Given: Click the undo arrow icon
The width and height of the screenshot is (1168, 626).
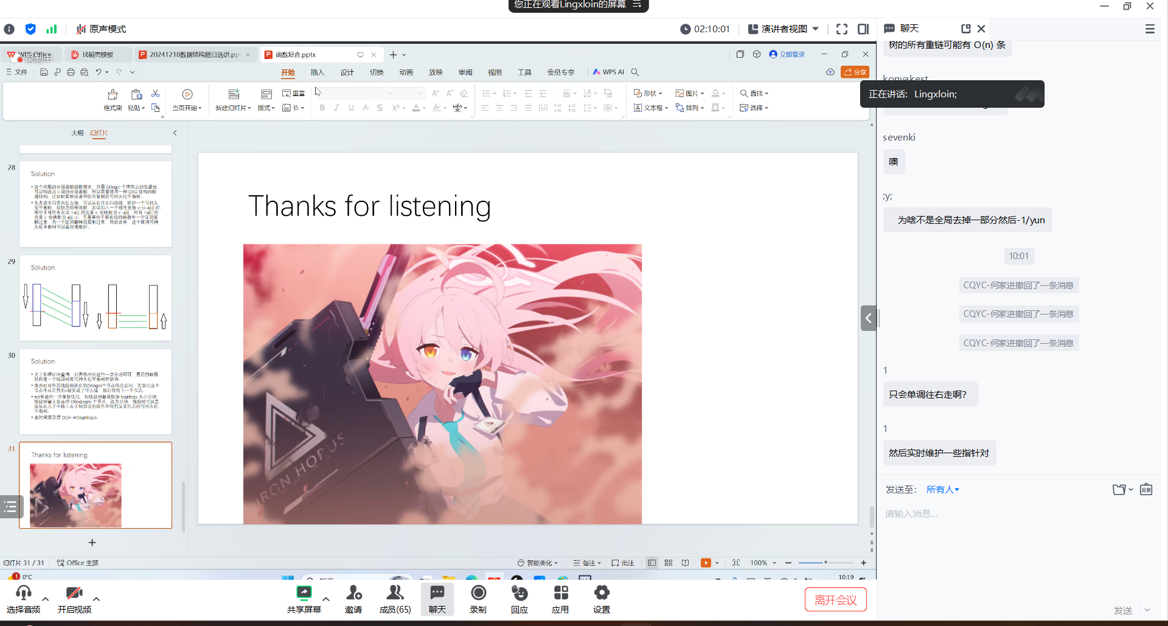Looking at the screenshot, I should click(x=99, y=72).
